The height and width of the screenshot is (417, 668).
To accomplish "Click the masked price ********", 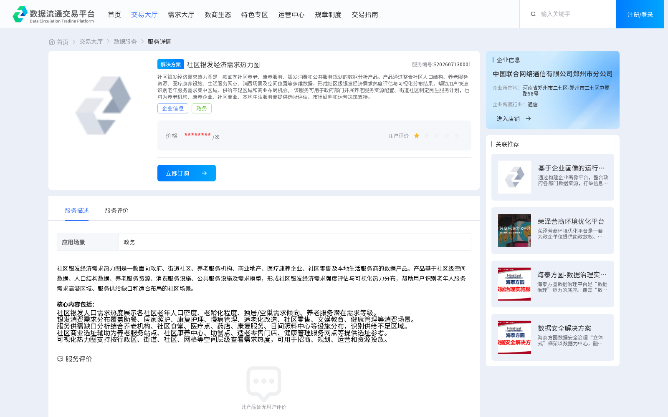I will [x=197, y=135].
